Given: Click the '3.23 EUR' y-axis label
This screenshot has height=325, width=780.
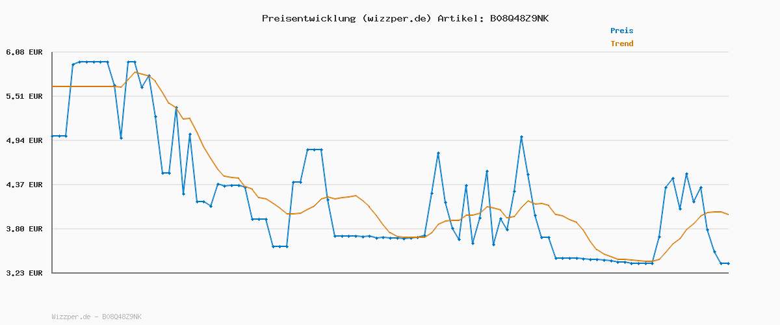Looking at the screenshot, I should pos(24,273).
